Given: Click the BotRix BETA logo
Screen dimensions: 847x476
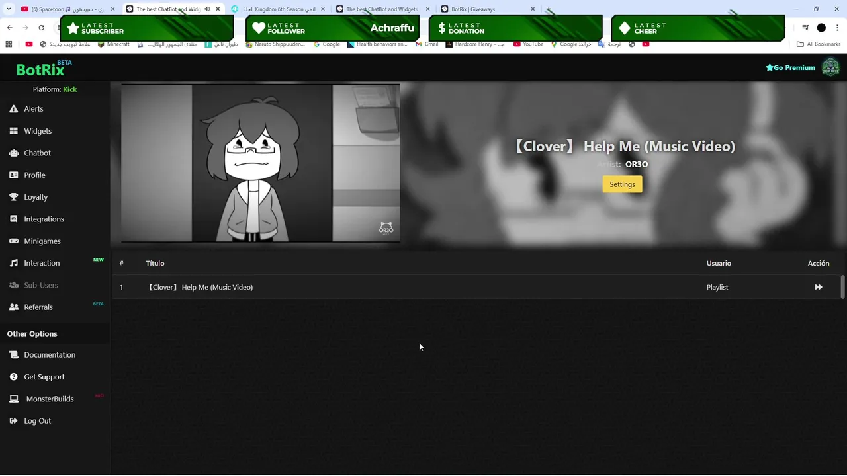Looking at the screenshot, I should coord(44,68).
